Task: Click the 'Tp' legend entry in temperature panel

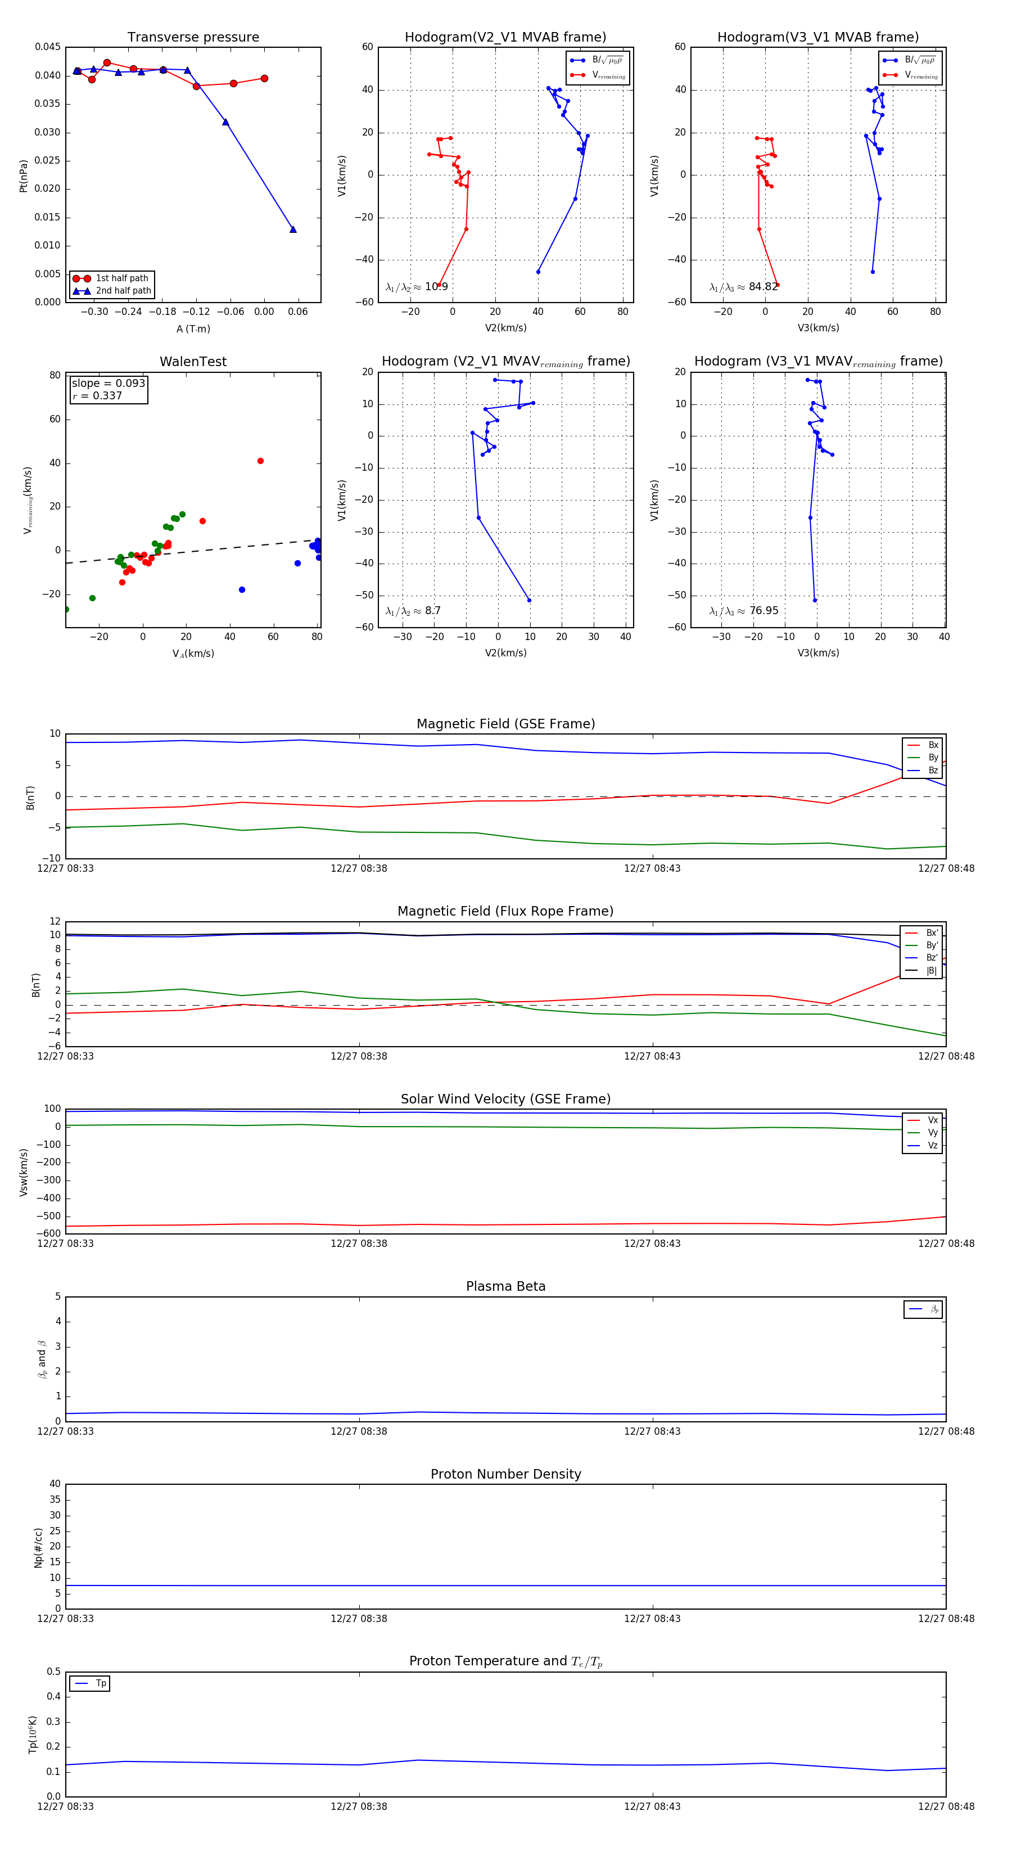Action: [91, 1684]
